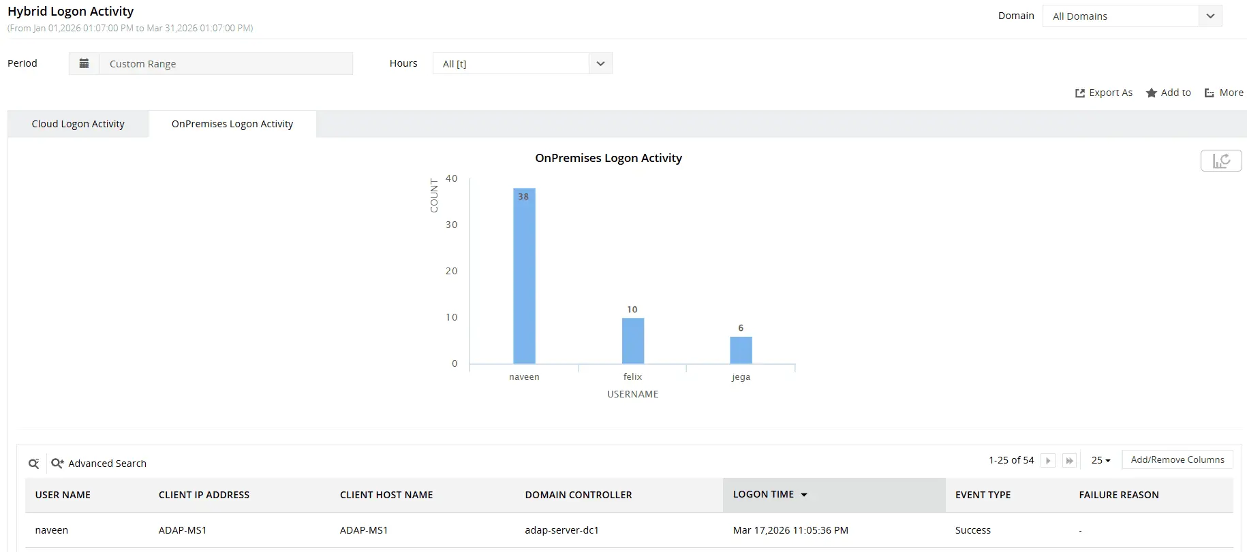1247x552 pixels.
Task: Click the Add to star icon
Action: click(1152, 93)
